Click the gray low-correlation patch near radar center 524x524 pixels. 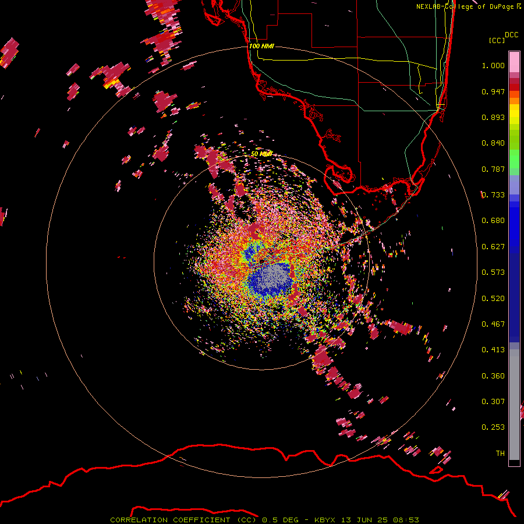tap(274, 277)
